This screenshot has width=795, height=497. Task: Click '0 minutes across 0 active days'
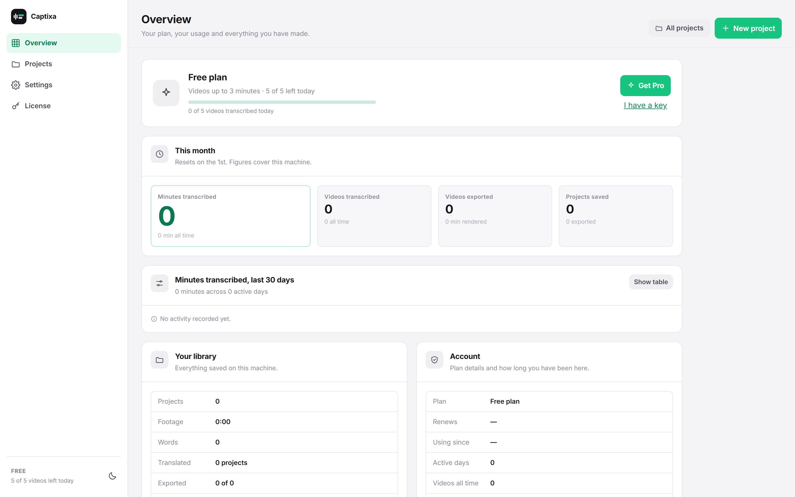(x=221, y=292)
